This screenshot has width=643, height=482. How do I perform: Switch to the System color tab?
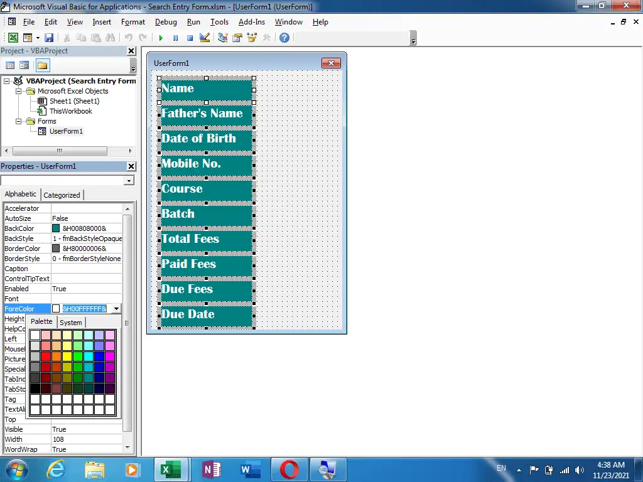click(71, 323)
